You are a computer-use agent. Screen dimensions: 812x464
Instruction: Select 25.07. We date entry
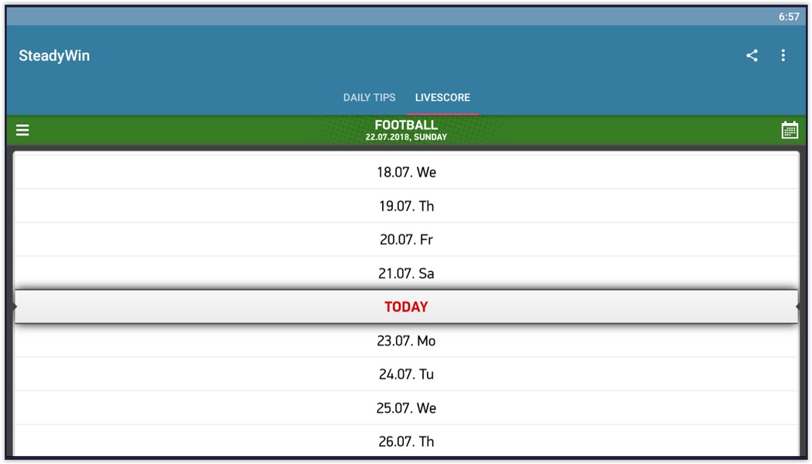click(x=407, y=408)
